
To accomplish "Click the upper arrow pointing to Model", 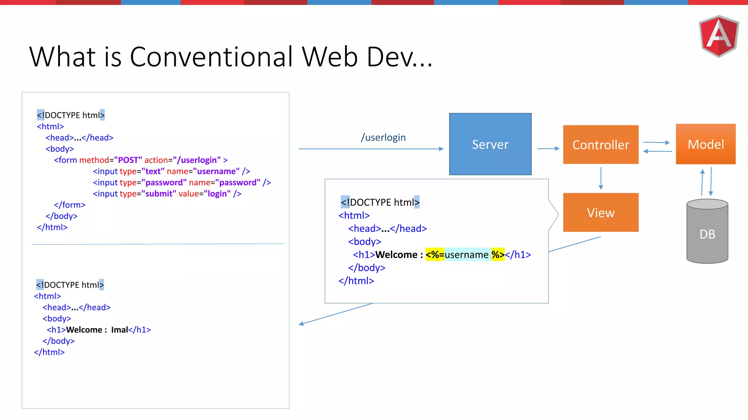I will click(656, 143).
